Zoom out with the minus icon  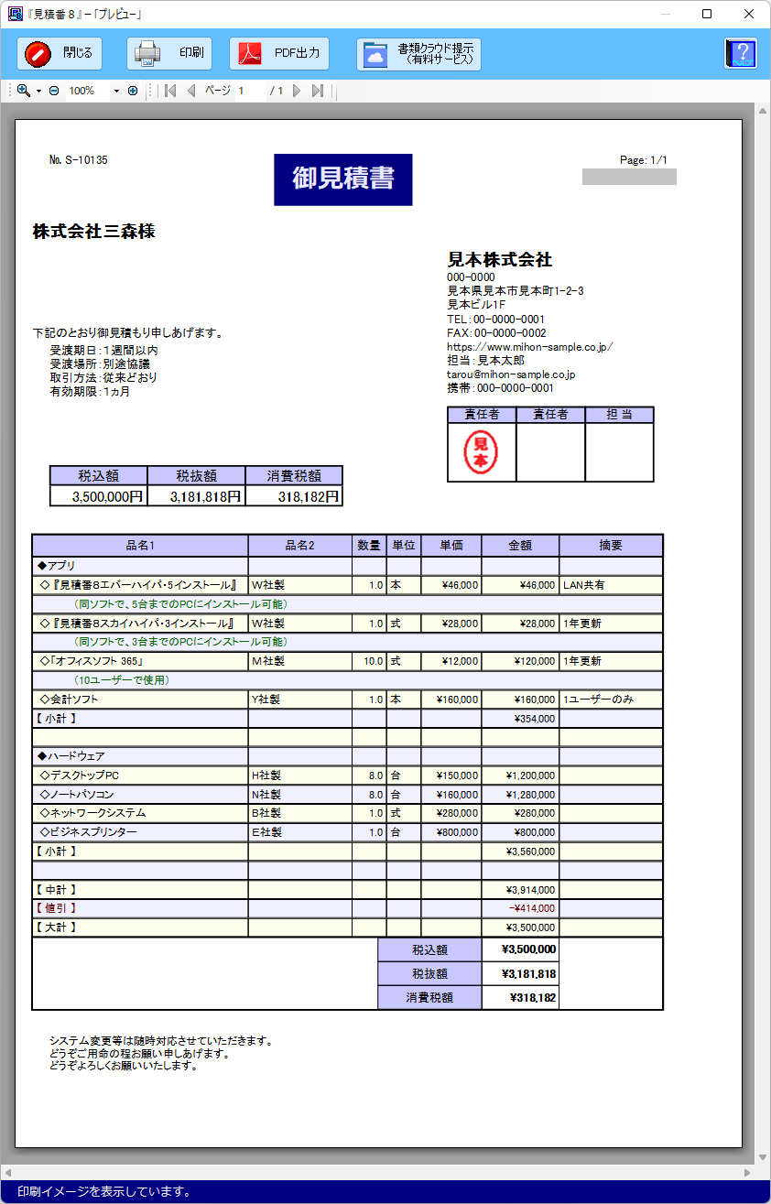pos(54,91)
